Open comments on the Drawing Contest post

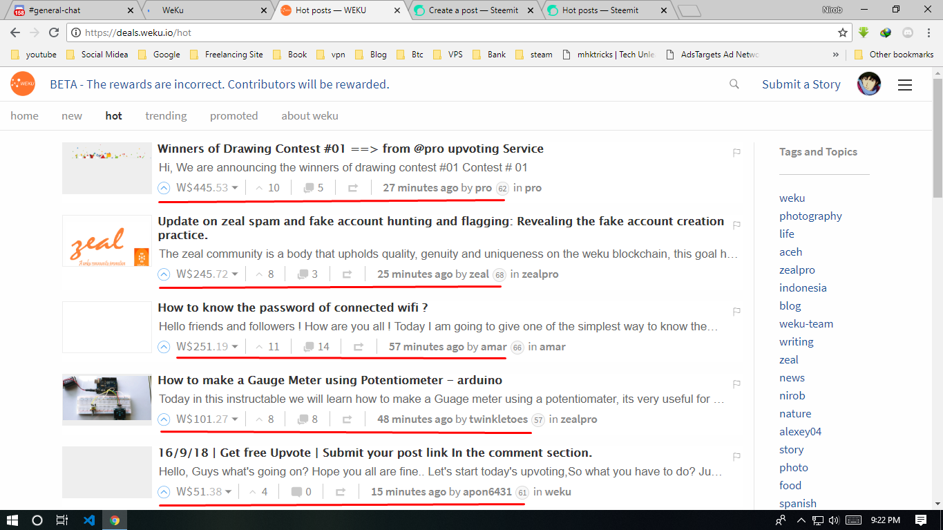click(x=314, y=188)
